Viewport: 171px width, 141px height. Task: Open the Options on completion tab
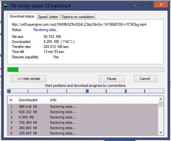point(78,17)
